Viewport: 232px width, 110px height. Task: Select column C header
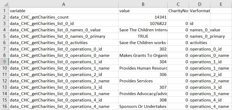pyautogui.click(x=178, y=4)
